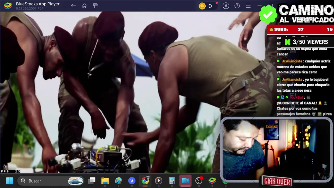Click the SUBS: 37 counter bar
The height and width of the screenshot is (188, 334).
pos(300,30)
